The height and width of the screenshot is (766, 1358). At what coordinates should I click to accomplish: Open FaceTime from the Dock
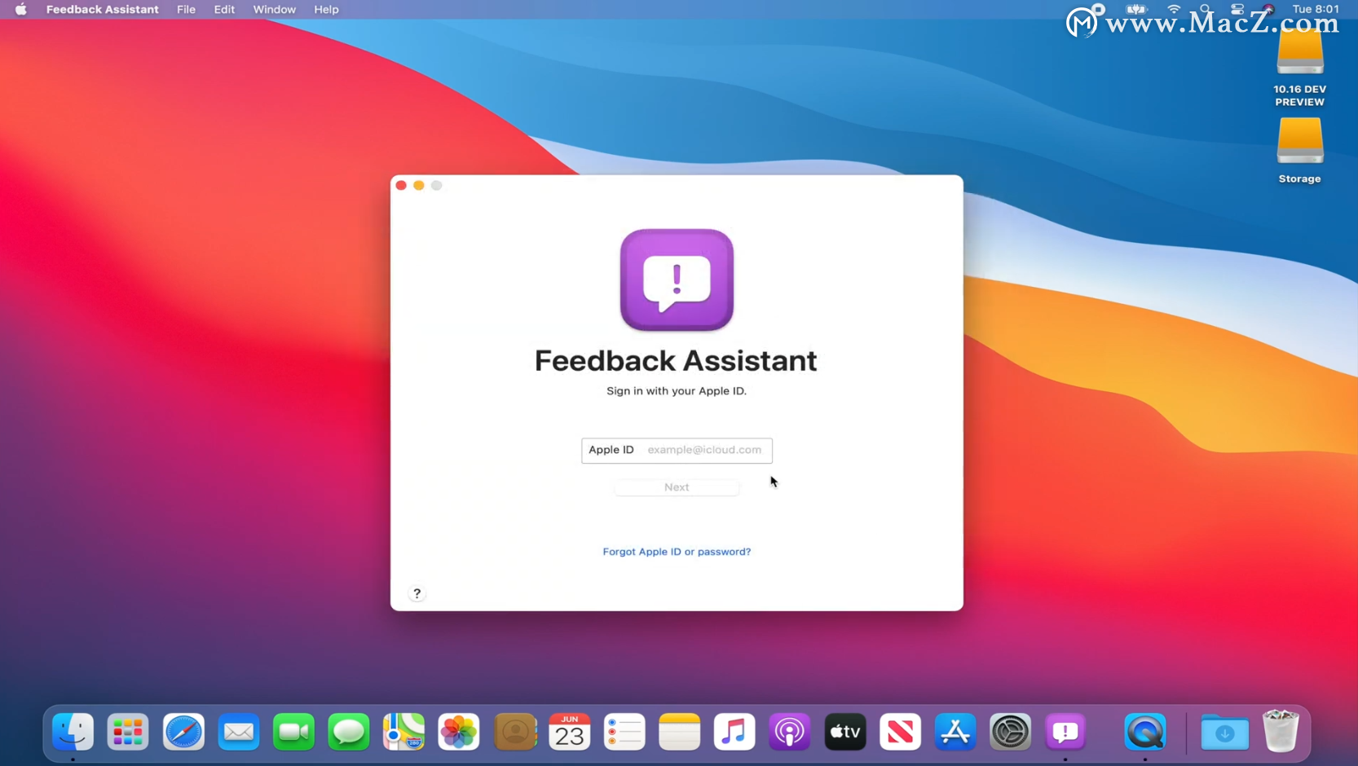293,732
